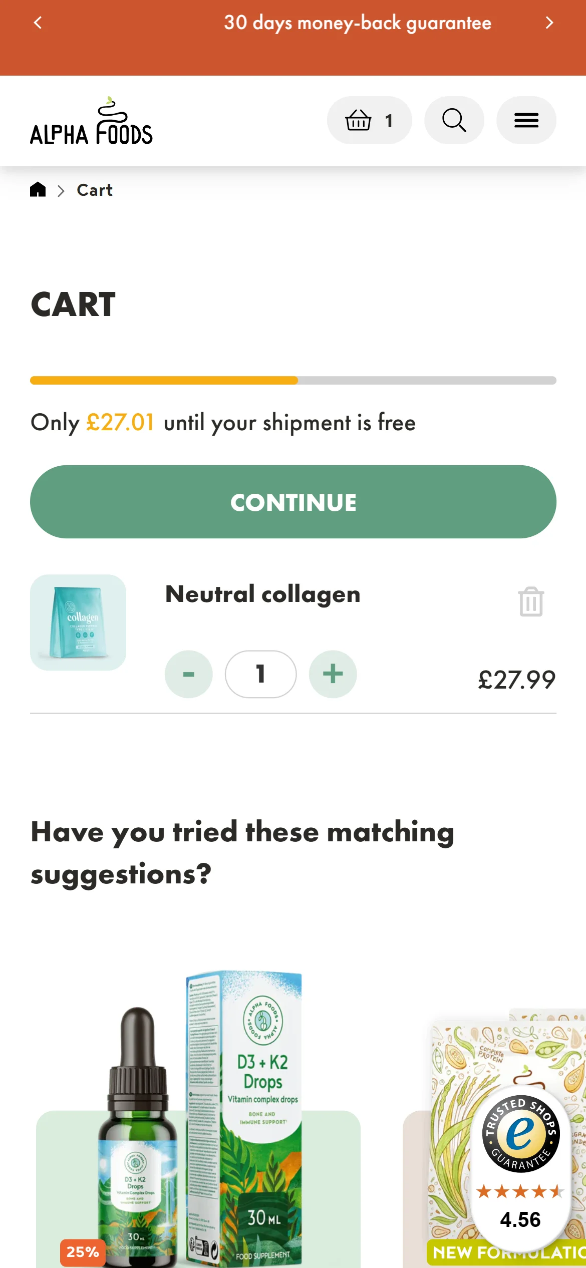The width and height of the screenshot is (586, 1268).
Task: Show previous banner message arrow
Action: 38,23
